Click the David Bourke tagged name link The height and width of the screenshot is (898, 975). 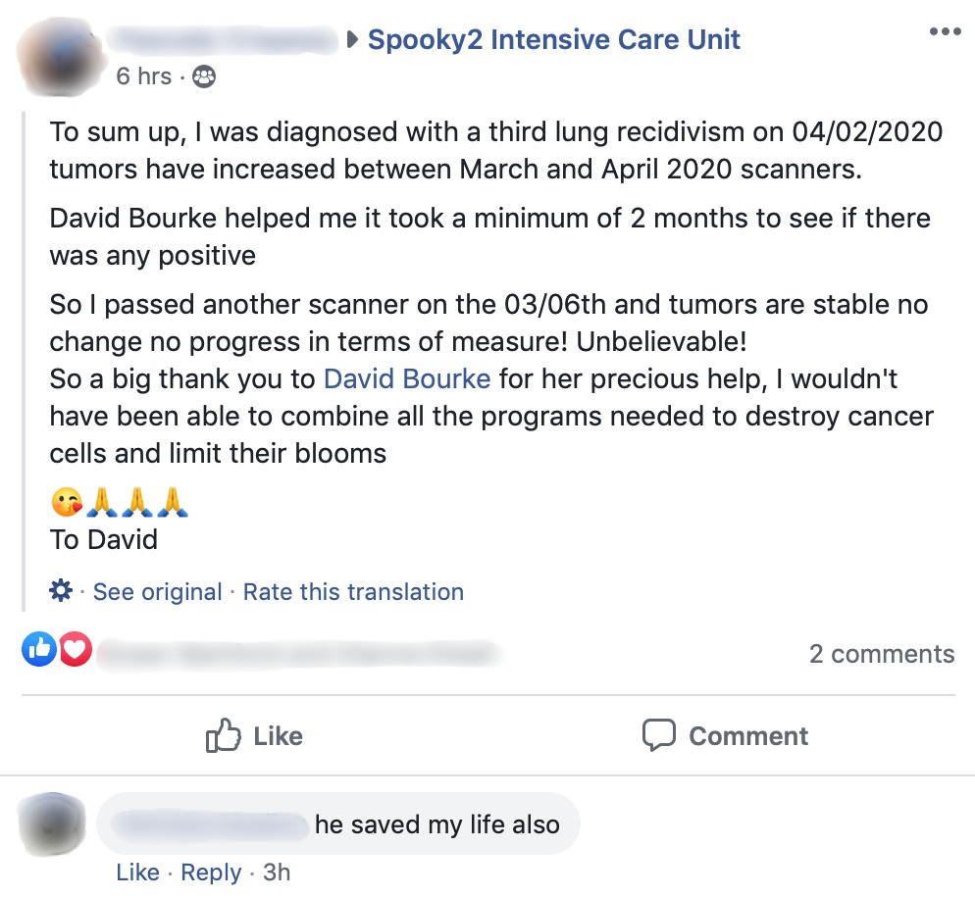(x=407, y=378)
